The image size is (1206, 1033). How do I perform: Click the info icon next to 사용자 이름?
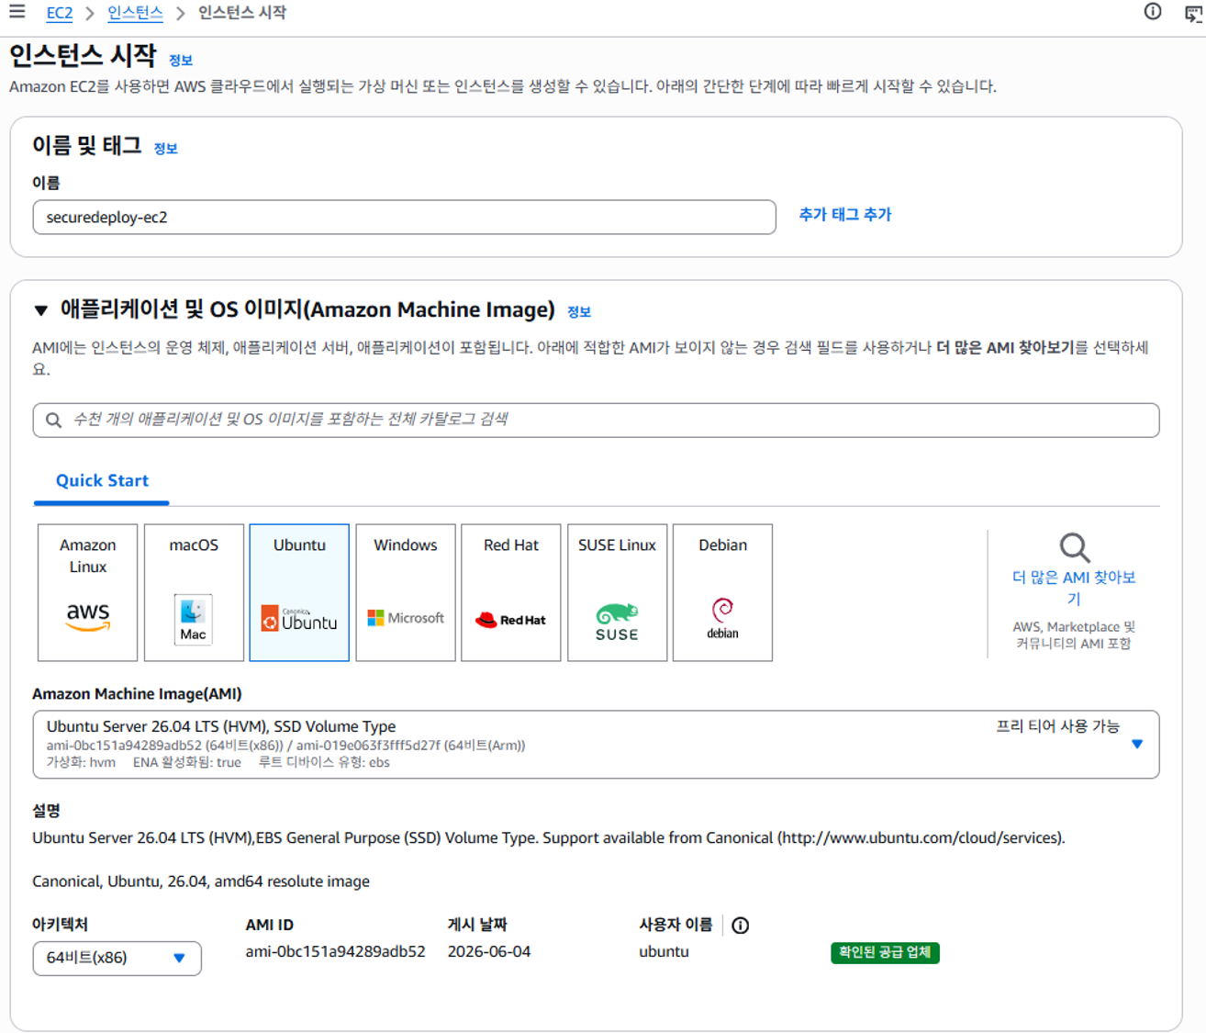click(741, 926)
